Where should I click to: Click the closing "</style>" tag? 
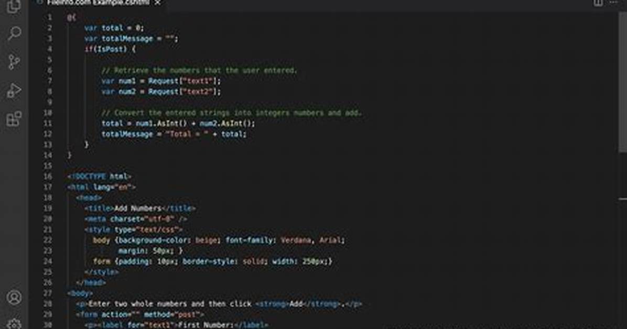pos(102,272)
